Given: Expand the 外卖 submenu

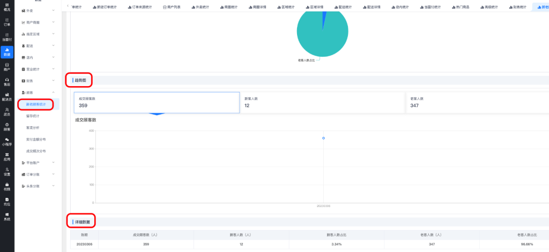Looking at the screenshot, I should click(x=38, y=11).
